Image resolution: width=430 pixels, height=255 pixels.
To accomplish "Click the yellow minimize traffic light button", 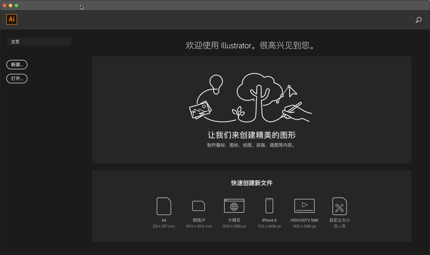I will click(10, 5).
